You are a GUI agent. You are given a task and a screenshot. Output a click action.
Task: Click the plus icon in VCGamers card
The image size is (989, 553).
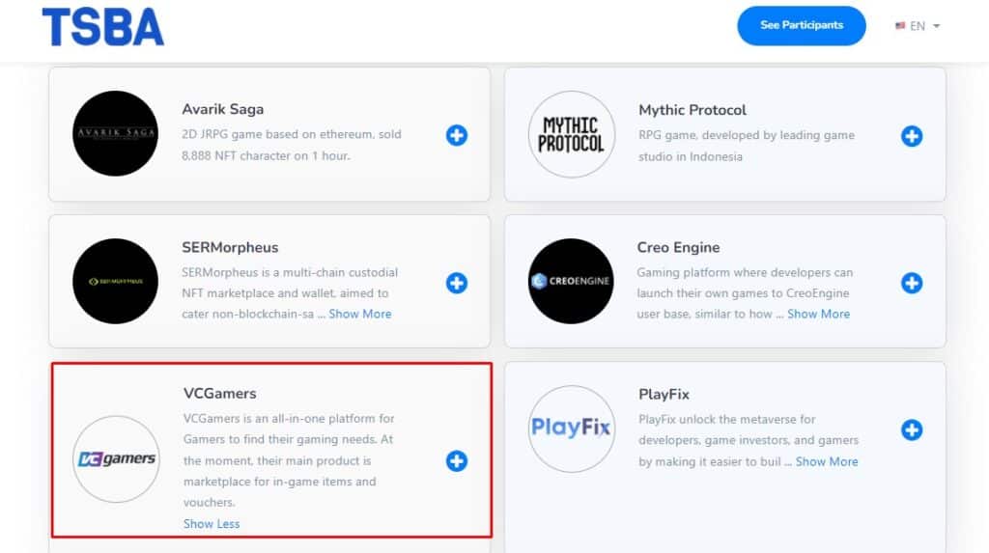pyautogui.click(x=457, y=461)
